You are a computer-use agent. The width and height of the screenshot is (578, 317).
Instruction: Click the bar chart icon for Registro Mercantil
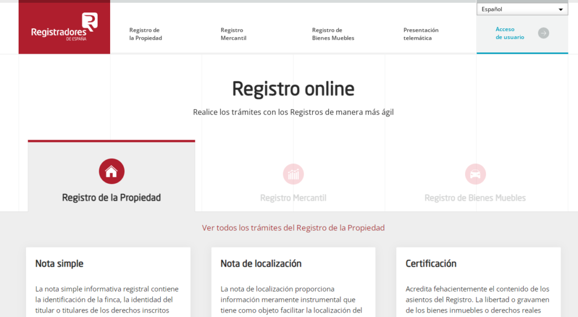click(293, 174)
